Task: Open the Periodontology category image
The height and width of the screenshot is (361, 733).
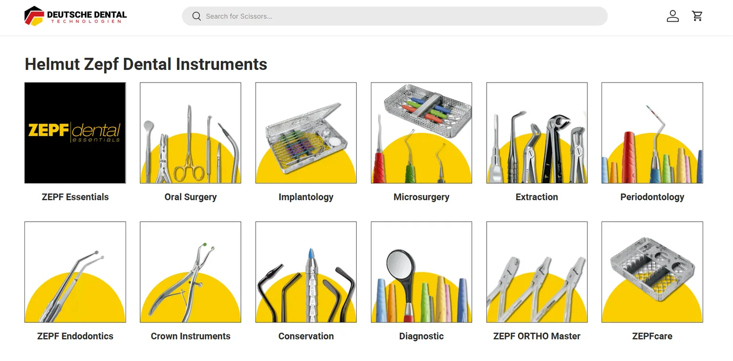Action: pyautogui.click(x=652, y=133)
